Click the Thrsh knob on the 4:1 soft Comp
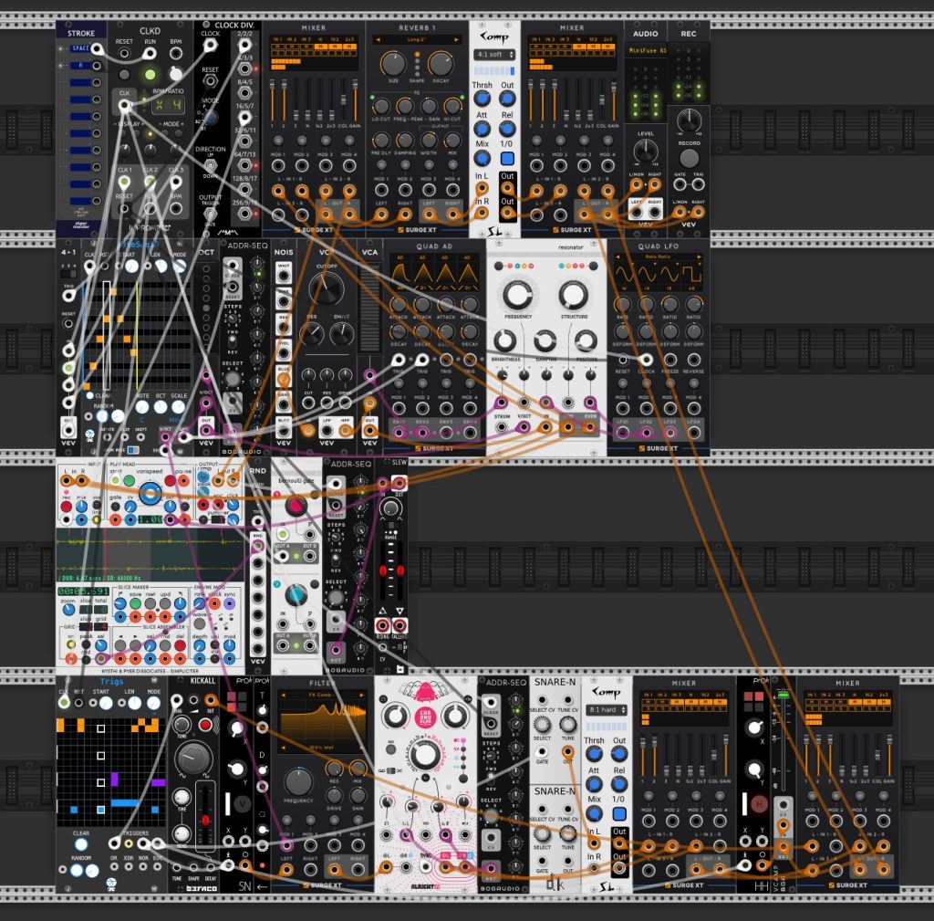Screen dimensions: 934x921 [x=482, y=99]
